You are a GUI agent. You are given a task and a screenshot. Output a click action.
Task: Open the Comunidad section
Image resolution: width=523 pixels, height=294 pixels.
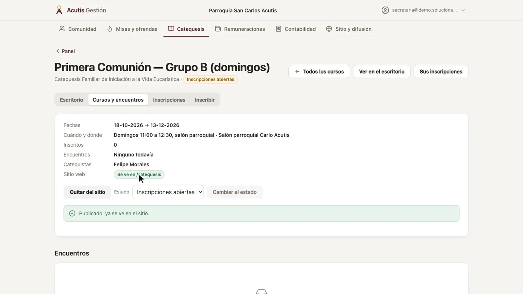[x=77, y=29]
